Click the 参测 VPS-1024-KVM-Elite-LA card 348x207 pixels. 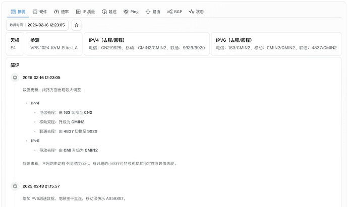(54, 44)
